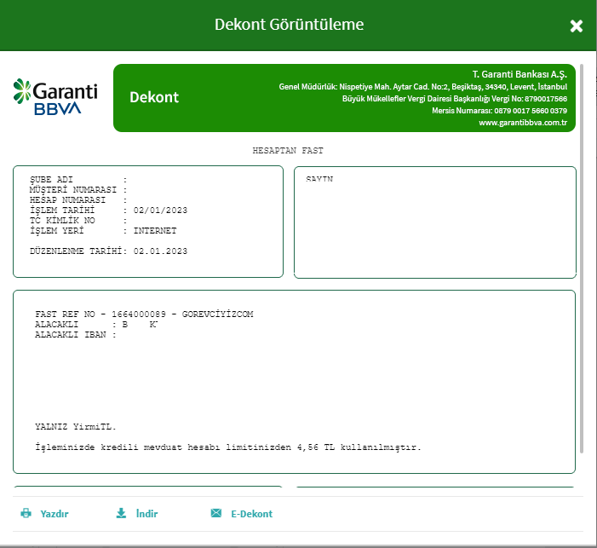The width and height of the screenshot is (597, 548).
Task: Click the vertical scrollbar of the receipt
Action: tap(582, 258)
